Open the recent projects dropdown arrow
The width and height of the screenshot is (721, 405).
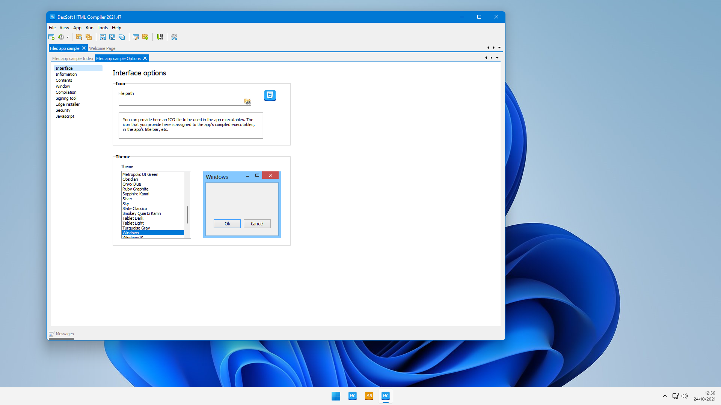[68, 37]
